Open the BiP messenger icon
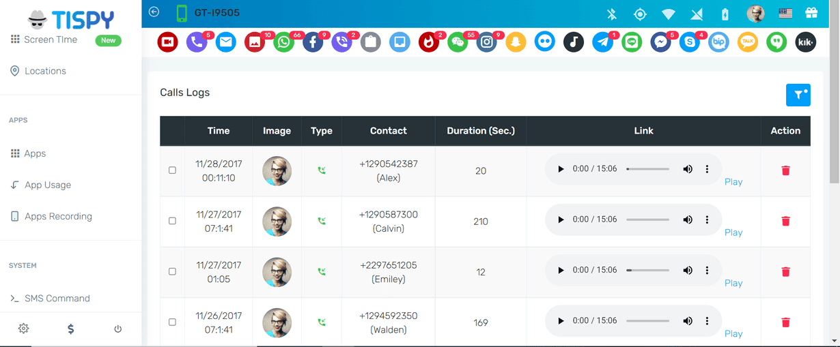The height and width of the screenshot is (347, 840). click(x=718, y=42)
